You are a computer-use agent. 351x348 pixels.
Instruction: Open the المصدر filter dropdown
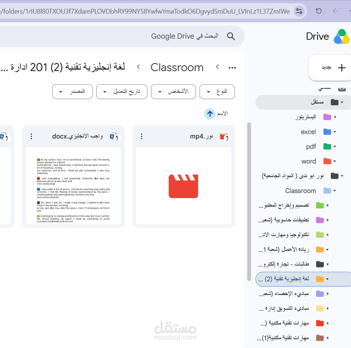tap(72, 92)
